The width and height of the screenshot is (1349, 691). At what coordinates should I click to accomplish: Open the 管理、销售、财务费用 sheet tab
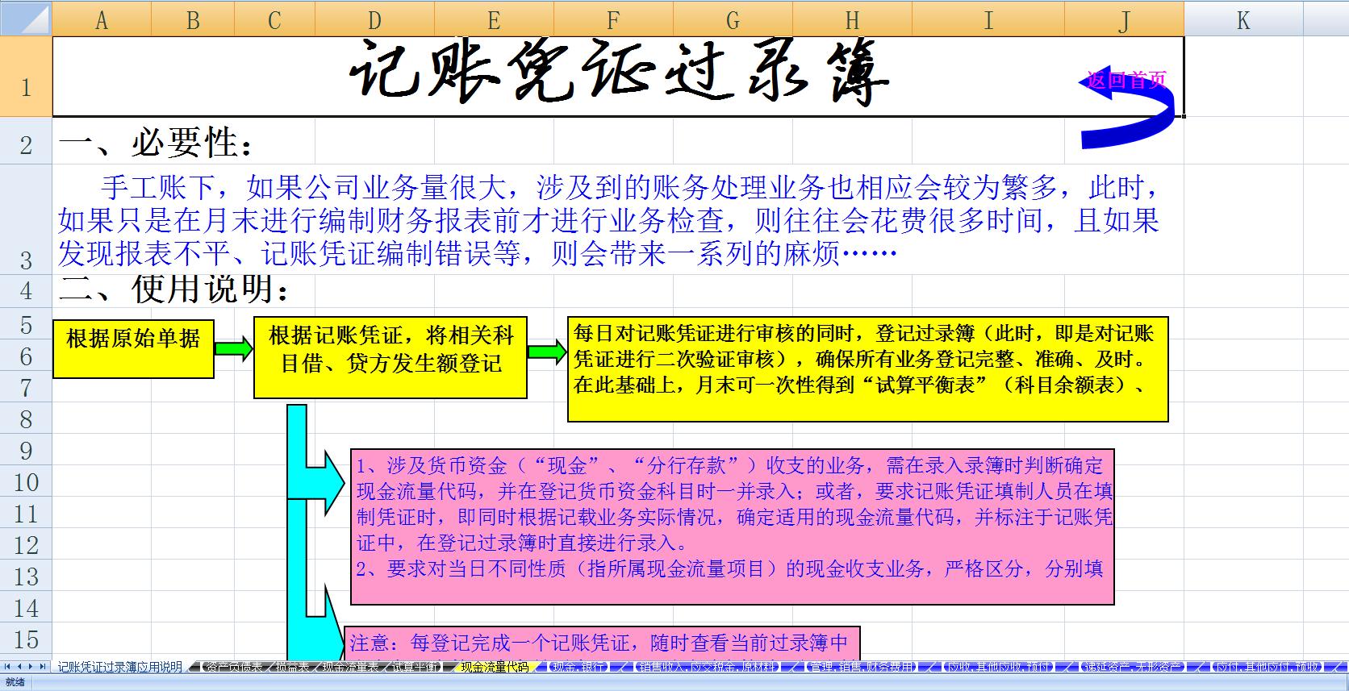861,667
